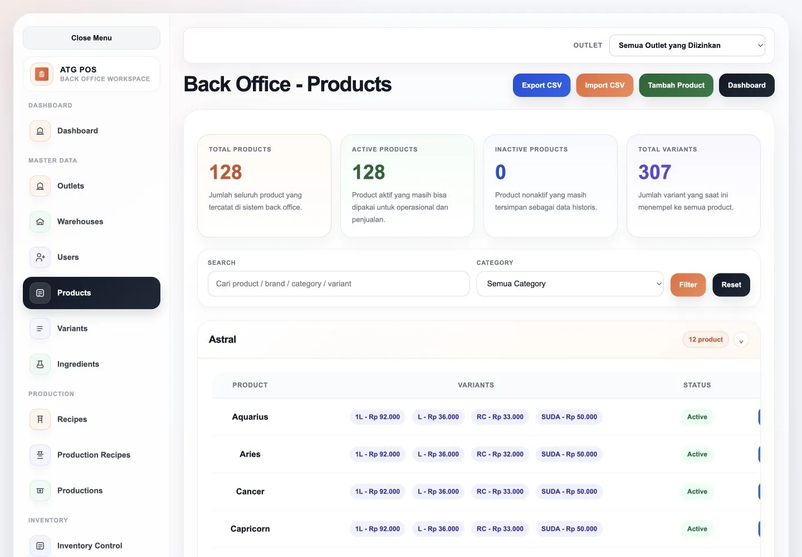This screenshot has height=557, width=802.
Task: Open Dashboard in the sidebar
Action: [x=91, y=131]
